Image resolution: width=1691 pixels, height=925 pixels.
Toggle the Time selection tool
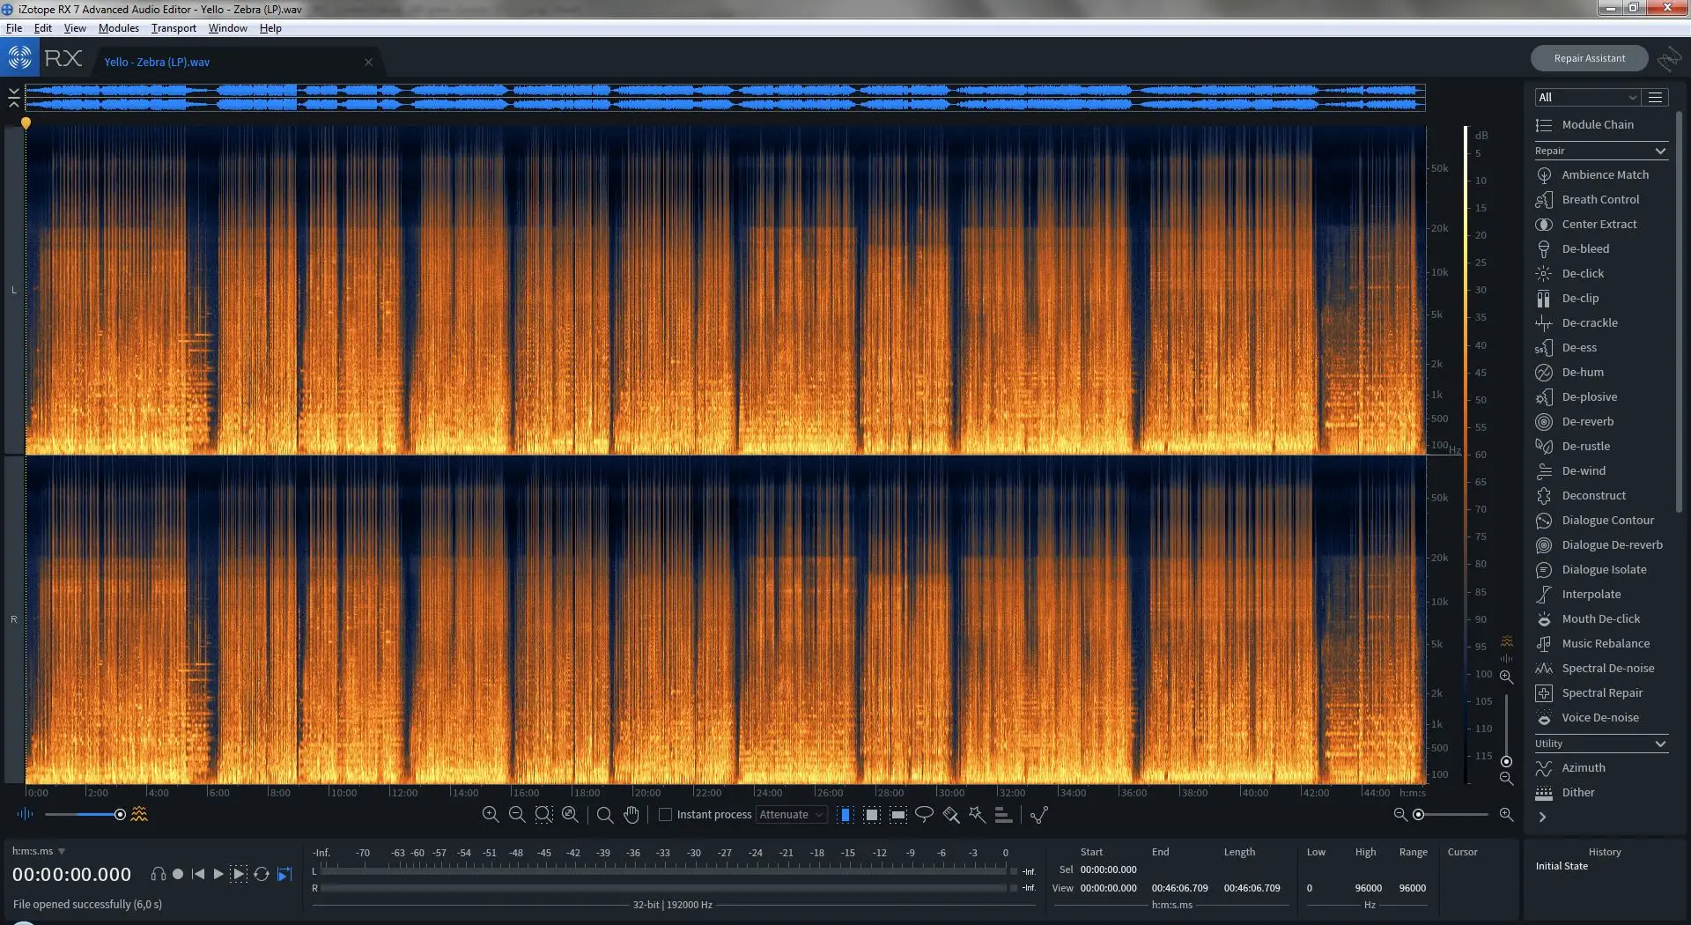[x=845, y=814]
